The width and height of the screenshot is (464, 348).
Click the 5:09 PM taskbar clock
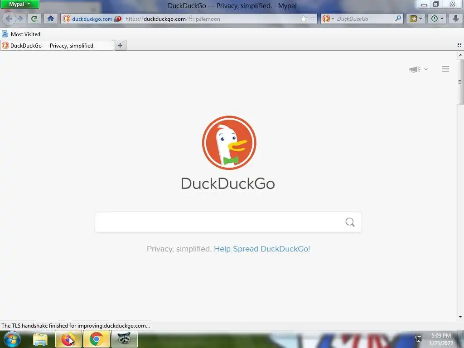pos(441,336)
